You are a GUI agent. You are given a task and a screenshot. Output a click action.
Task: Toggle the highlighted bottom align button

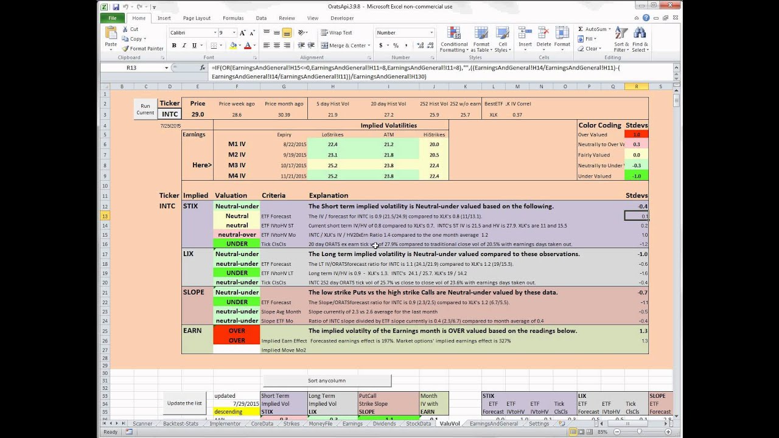(x=287, y=33)
